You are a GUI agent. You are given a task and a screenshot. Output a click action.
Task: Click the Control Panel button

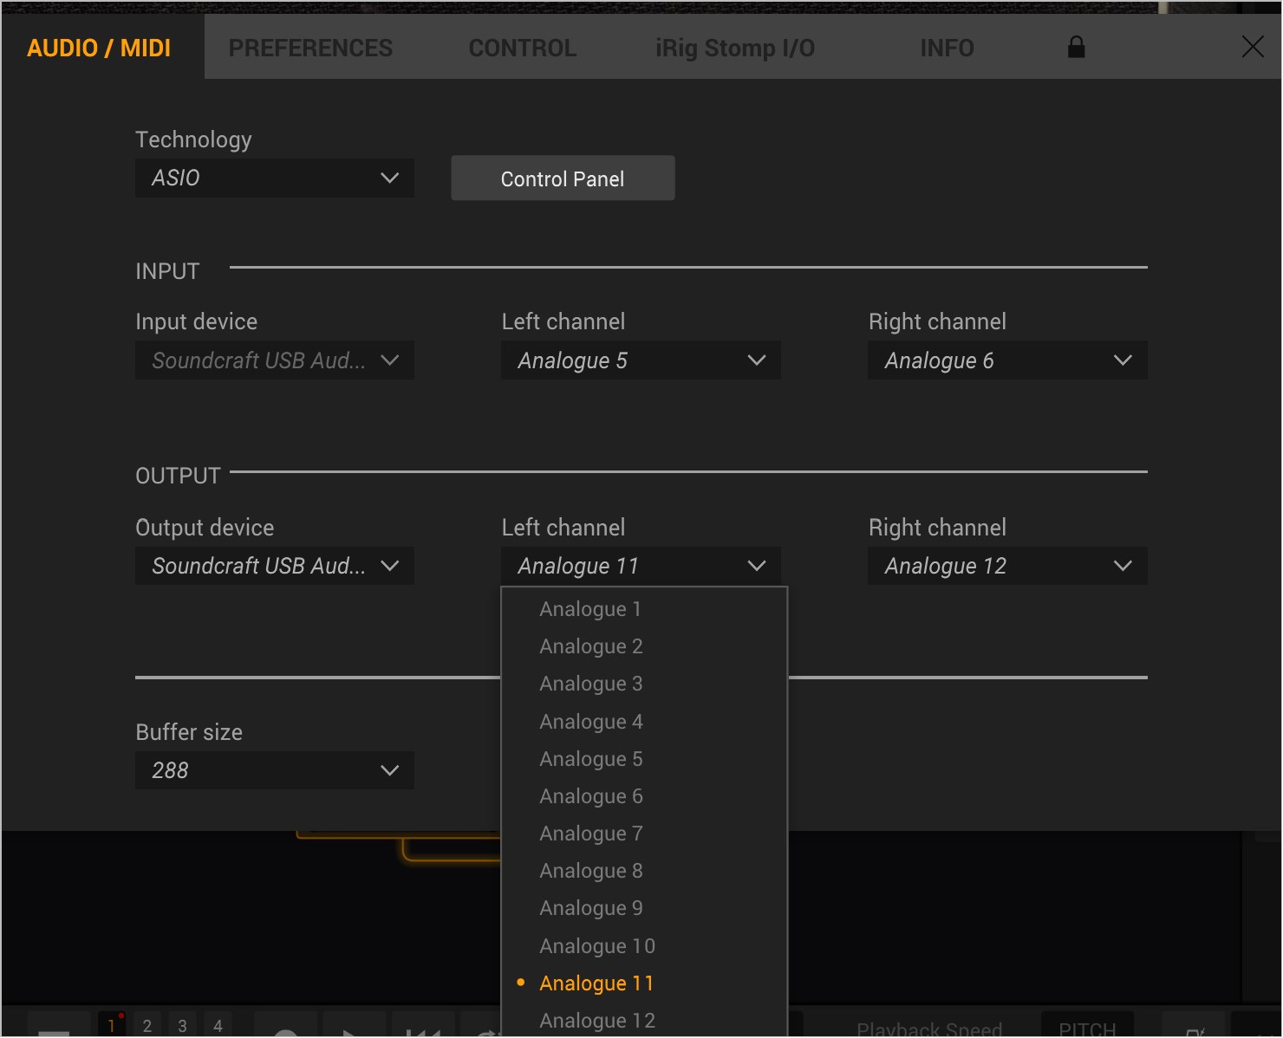[563, 178]
